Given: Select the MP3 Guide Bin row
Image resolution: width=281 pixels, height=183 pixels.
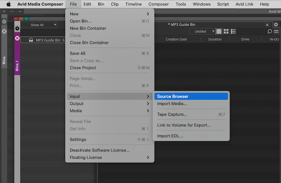Looking at the screenshot, I should tap(43, 40).
